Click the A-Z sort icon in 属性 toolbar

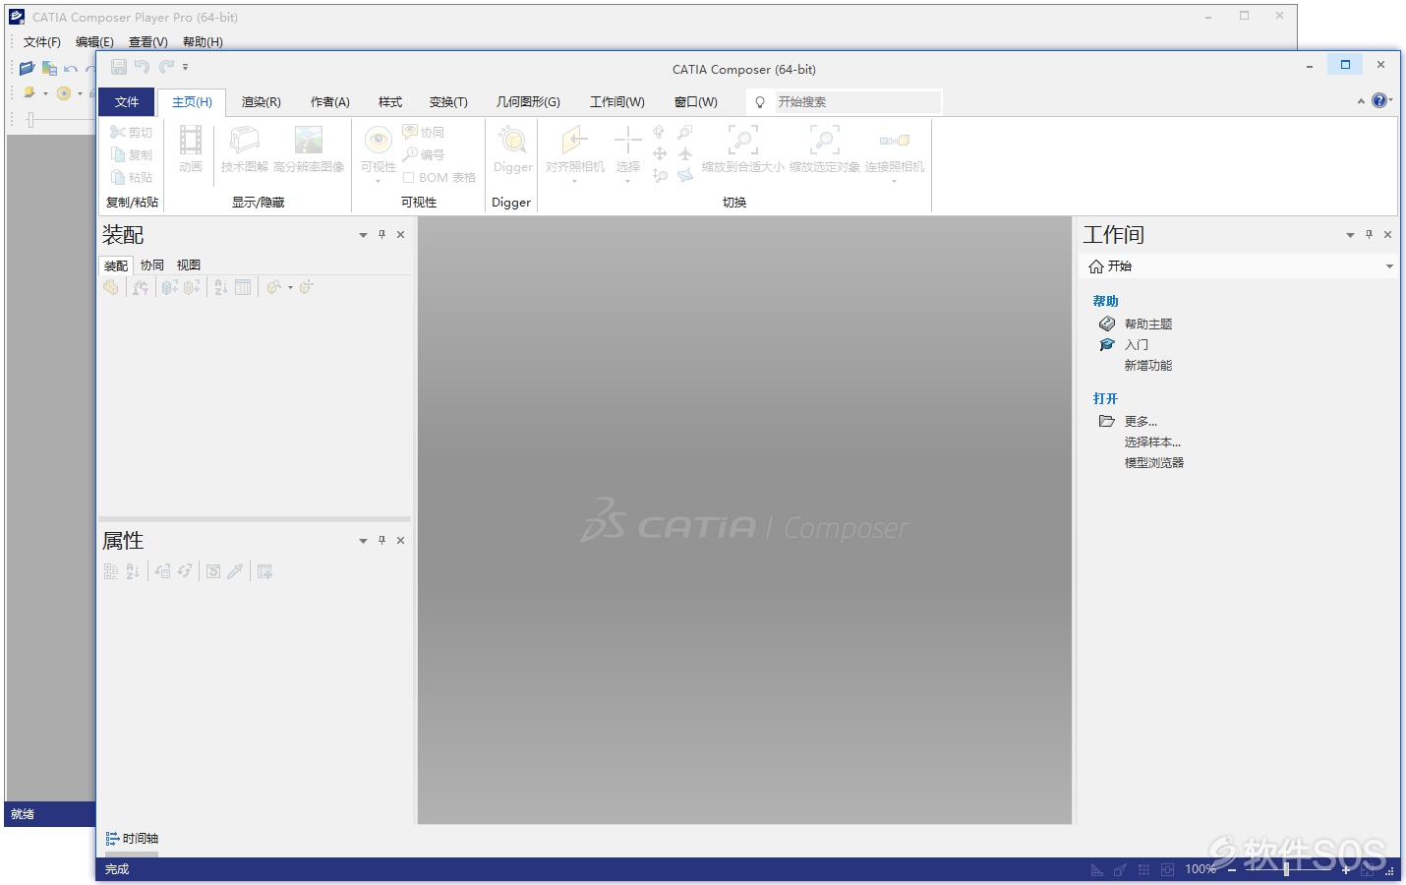coord(133,571)
